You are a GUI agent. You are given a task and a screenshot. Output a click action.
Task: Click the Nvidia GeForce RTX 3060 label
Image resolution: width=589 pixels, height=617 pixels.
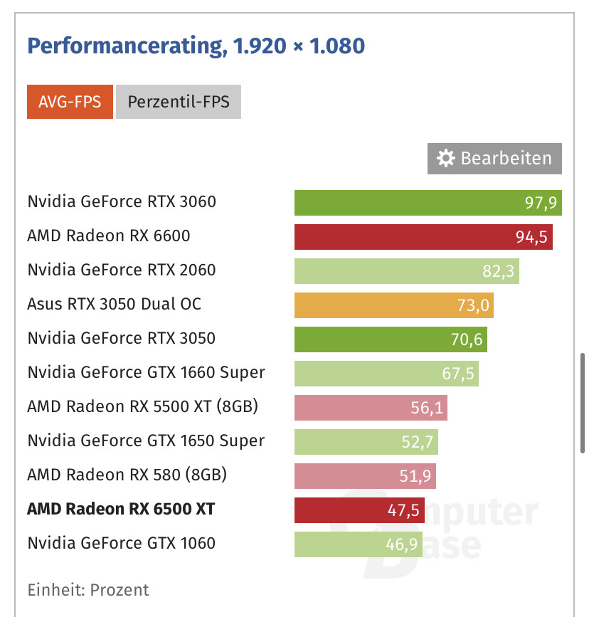pyautogui.click(x=122, y=202)
